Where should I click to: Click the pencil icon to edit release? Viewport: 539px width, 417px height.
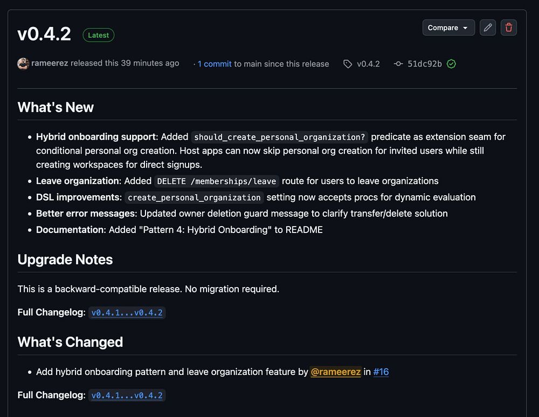pos(488,28)
